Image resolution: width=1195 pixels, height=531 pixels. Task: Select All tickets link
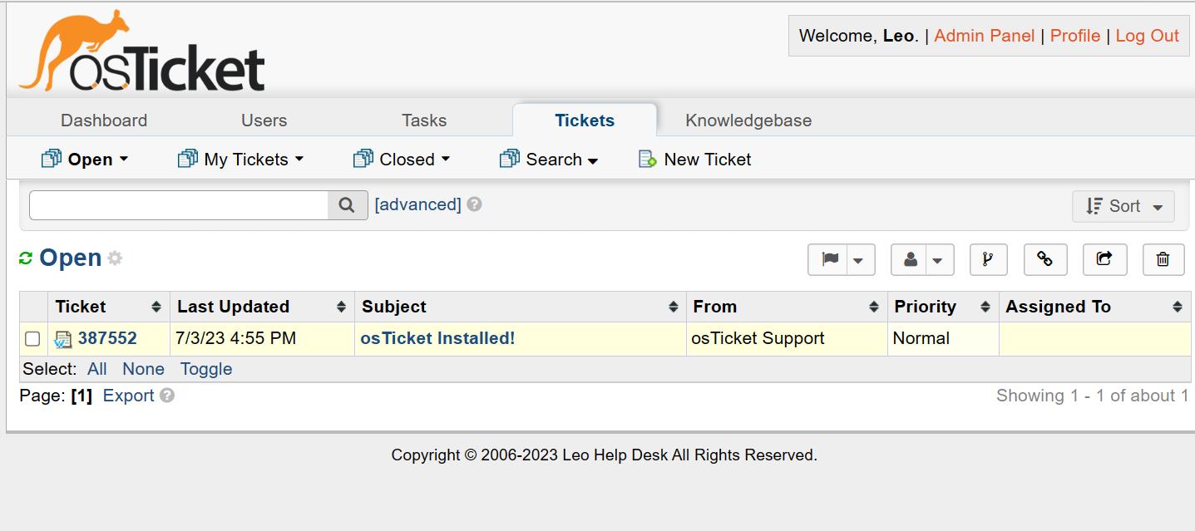[x=96, y=369]
